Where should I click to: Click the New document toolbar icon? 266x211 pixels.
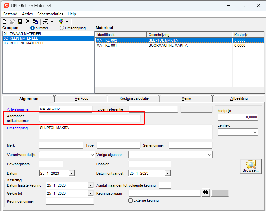point(5,22)
